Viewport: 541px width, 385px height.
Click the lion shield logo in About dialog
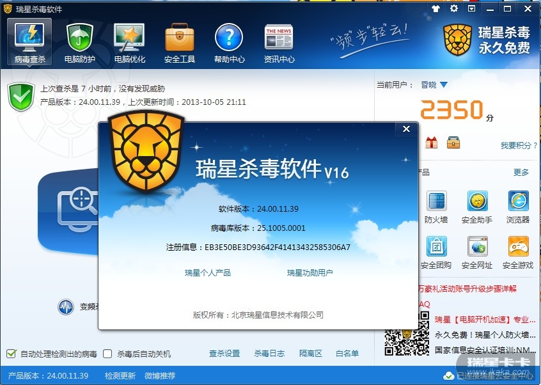click(x=146, y=152)
